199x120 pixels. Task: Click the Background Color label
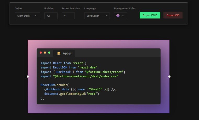[125, 9]
